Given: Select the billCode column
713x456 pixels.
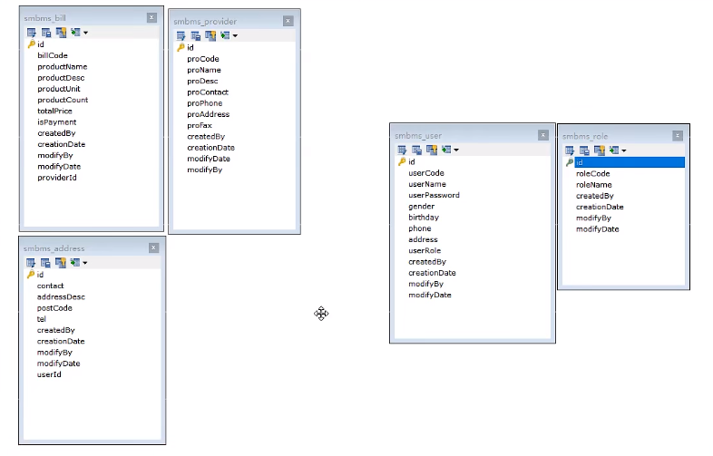Looking at the screenshot, I should tap(53, 55).
